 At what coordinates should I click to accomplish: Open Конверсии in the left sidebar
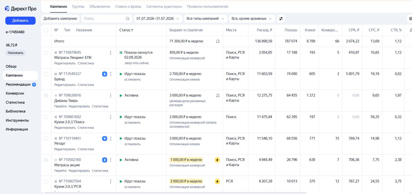click(15, 93)
